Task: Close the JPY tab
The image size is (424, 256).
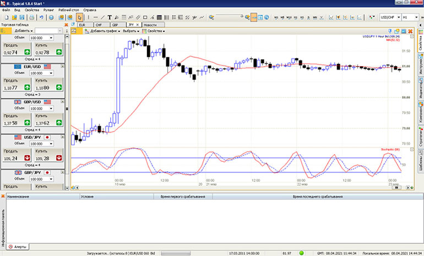Action: pos(137,25)
